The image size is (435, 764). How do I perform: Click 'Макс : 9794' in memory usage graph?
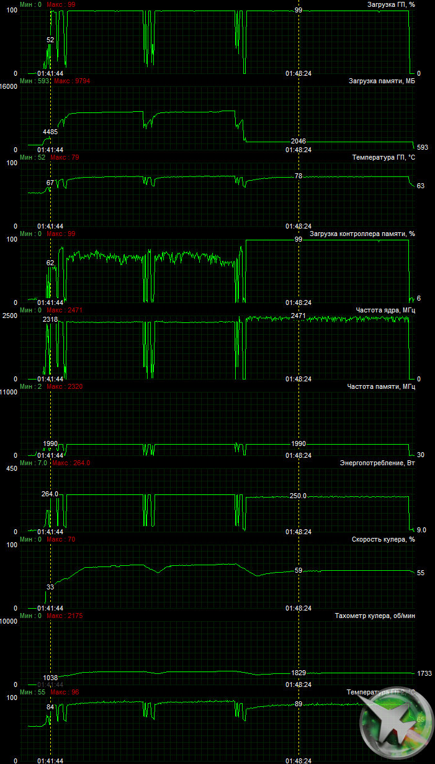pyautogui.click(x=73, y=81)
